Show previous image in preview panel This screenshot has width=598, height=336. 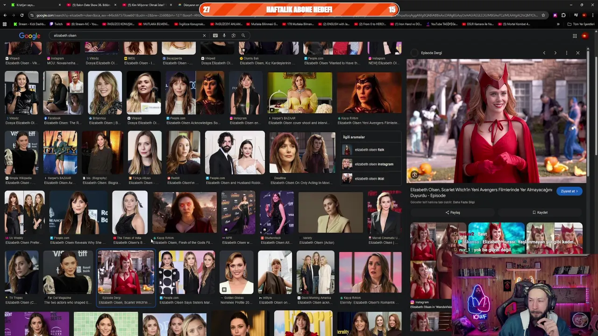click(x=544, y=53)
